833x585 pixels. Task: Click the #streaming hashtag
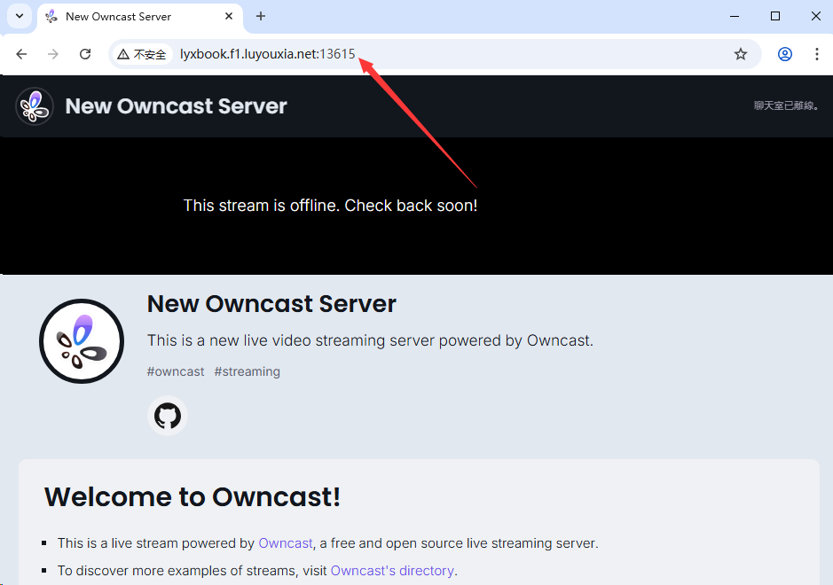(247, 371)
